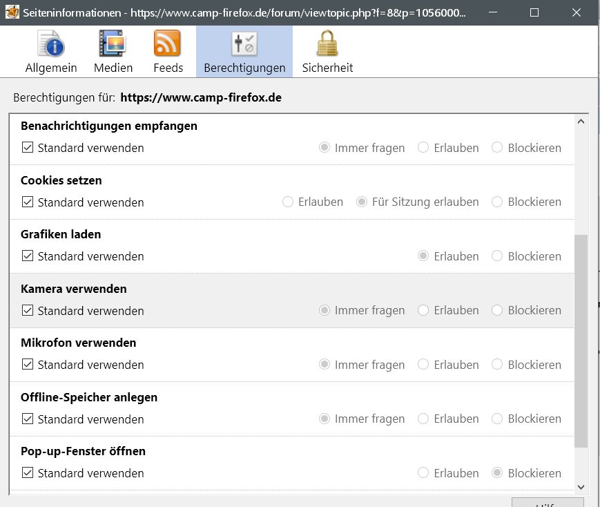Select Erlauben for Grafiken laden

(423, 256)
